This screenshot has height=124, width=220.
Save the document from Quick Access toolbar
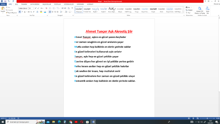point(5,1)
